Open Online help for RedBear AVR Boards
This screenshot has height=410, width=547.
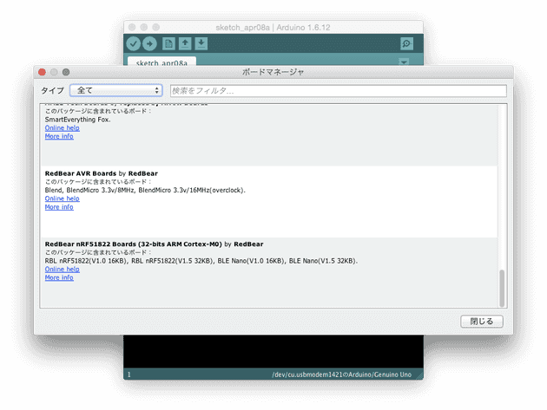point(62,198)
